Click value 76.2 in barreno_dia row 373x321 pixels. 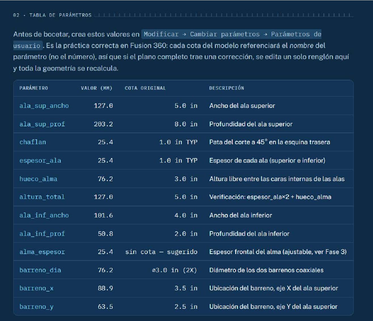coord(105,270)
